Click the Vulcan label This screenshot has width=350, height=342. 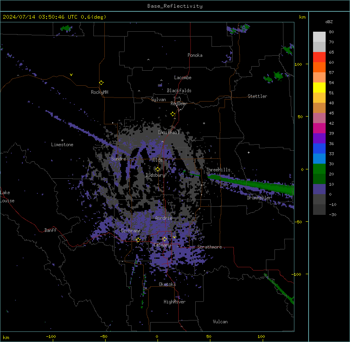[x=220, y=322]
